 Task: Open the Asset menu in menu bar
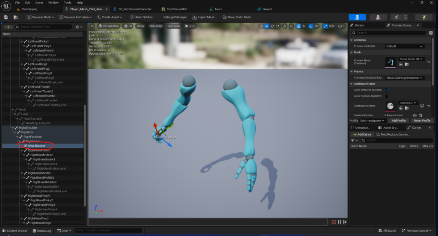pyautogui.click(x=39, y=3)
